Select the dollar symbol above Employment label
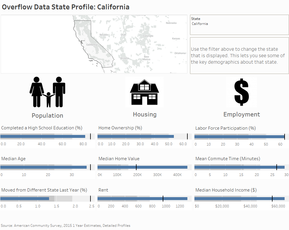 pyautogui.click(x=241, y=92)
